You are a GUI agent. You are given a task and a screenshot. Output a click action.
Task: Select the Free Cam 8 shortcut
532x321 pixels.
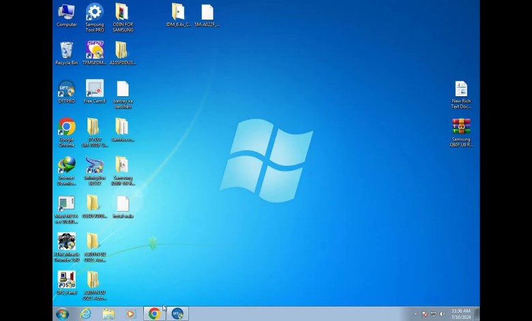click(95, 92)
